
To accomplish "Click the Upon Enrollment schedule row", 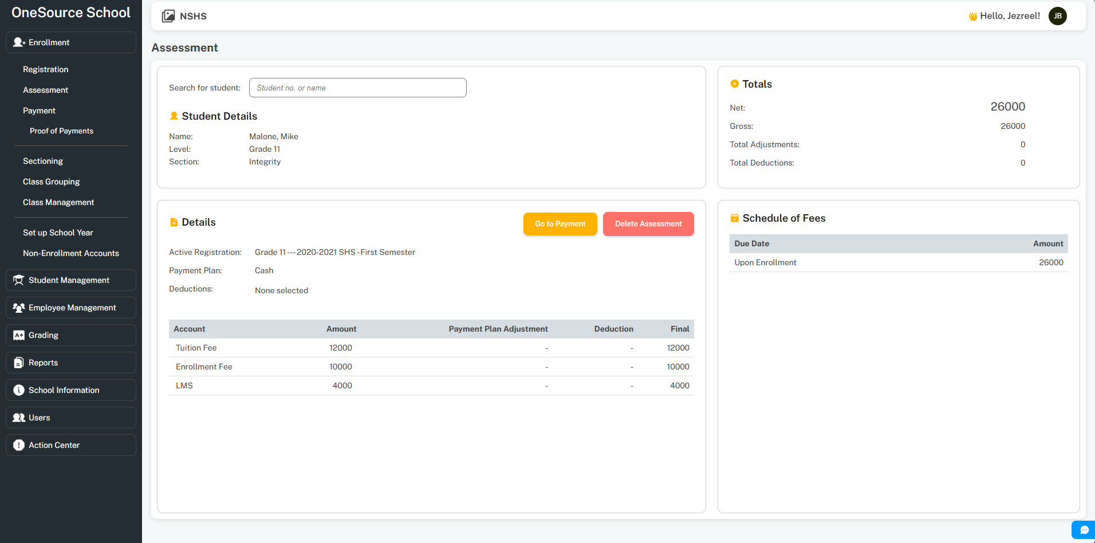I will (x=899, y=262).
